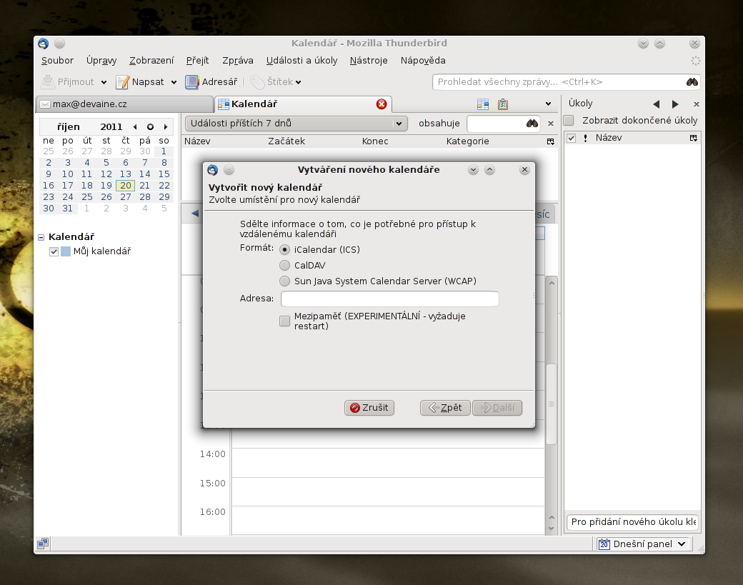Select Sun Java System Calendar Server (WCAP)
The width and height of the screenshot is (743, 585).
(x=285, y=281)
